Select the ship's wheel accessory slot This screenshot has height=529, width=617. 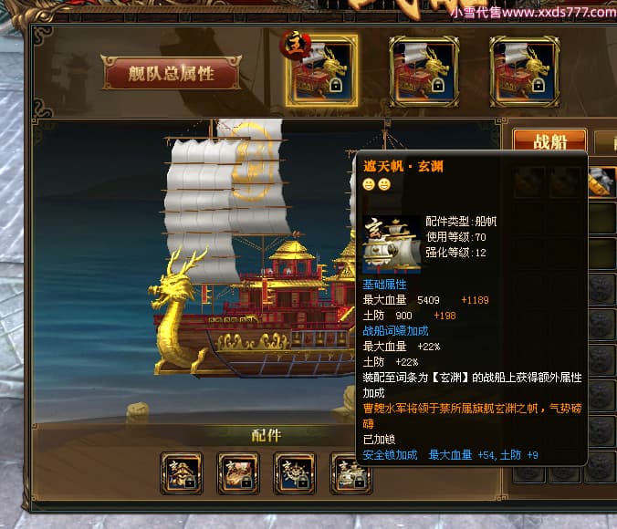coord(295,473)
